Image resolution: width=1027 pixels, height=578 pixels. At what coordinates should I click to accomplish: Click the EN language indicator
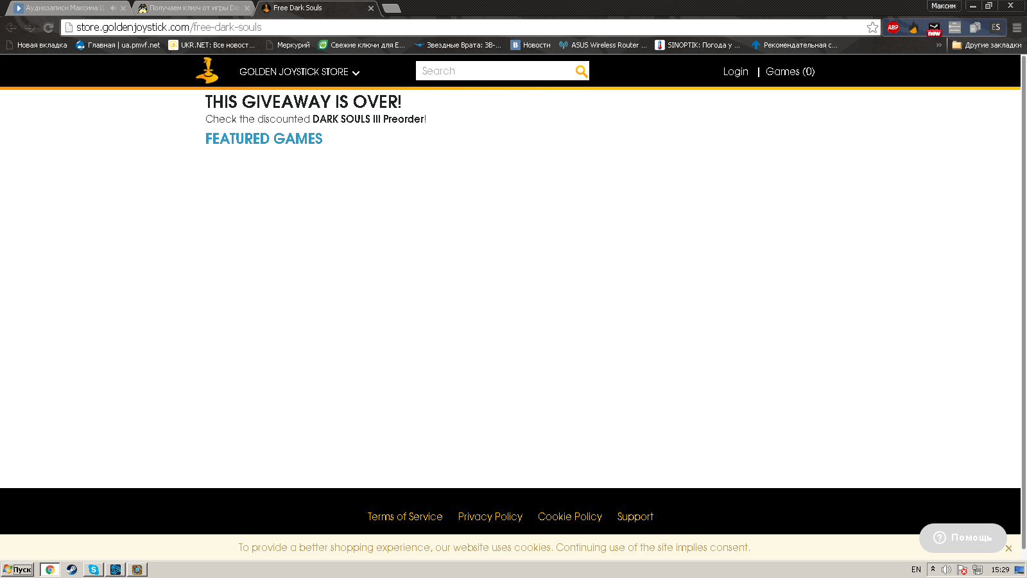click(x=916, y=570)
